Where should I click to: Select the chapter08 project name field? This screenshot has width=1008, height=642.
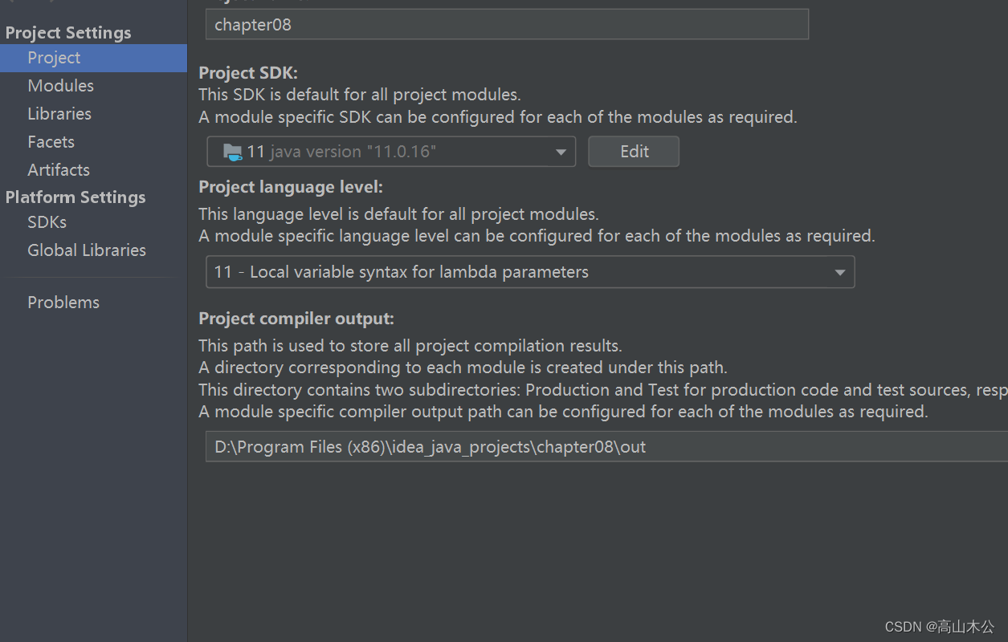pyautogui.click(x=507, y=24)
